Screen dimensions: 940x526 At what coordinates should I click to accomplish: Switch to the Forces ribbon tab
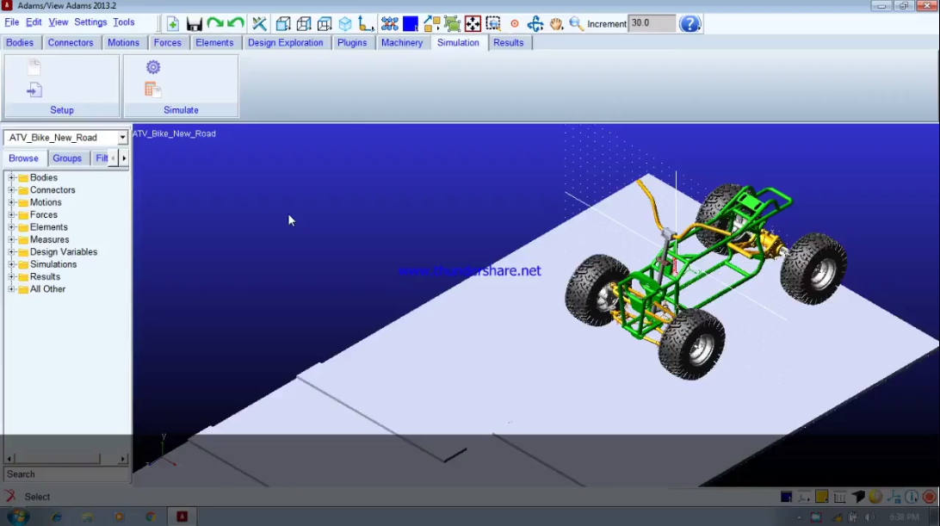(167, 42)
